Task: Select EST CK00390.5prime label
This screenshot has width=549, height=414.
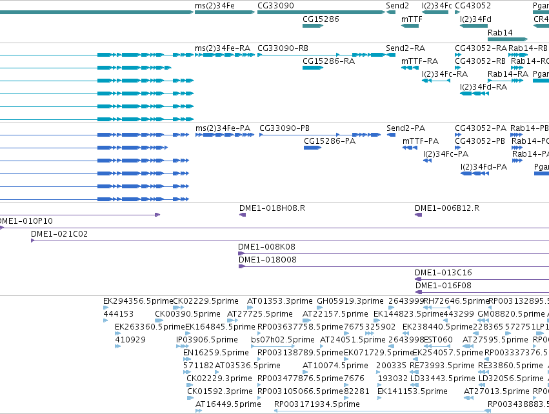Action: coord(188,313)
